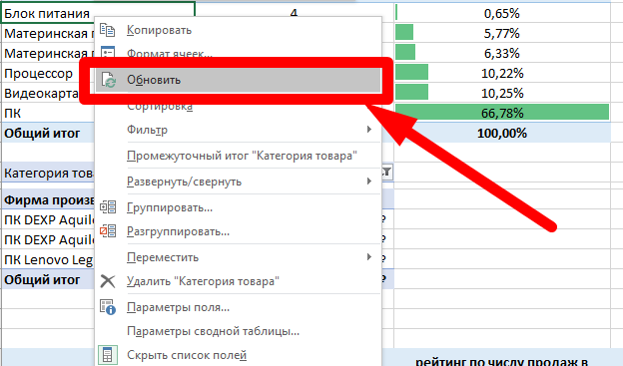Expand the Фильтр submenu arrow

tap(369, 130)
